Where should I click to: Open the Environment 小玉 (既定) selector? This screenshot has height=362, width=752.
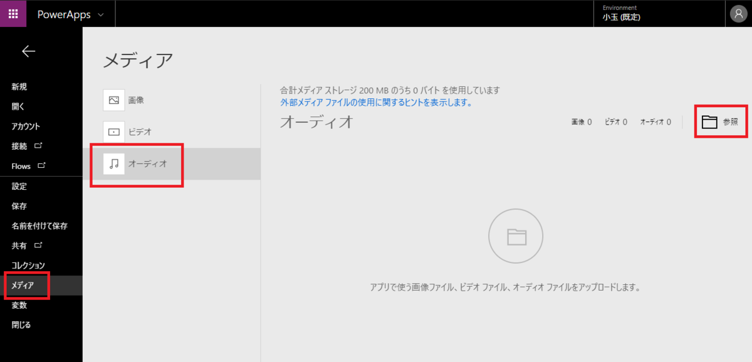659,13
